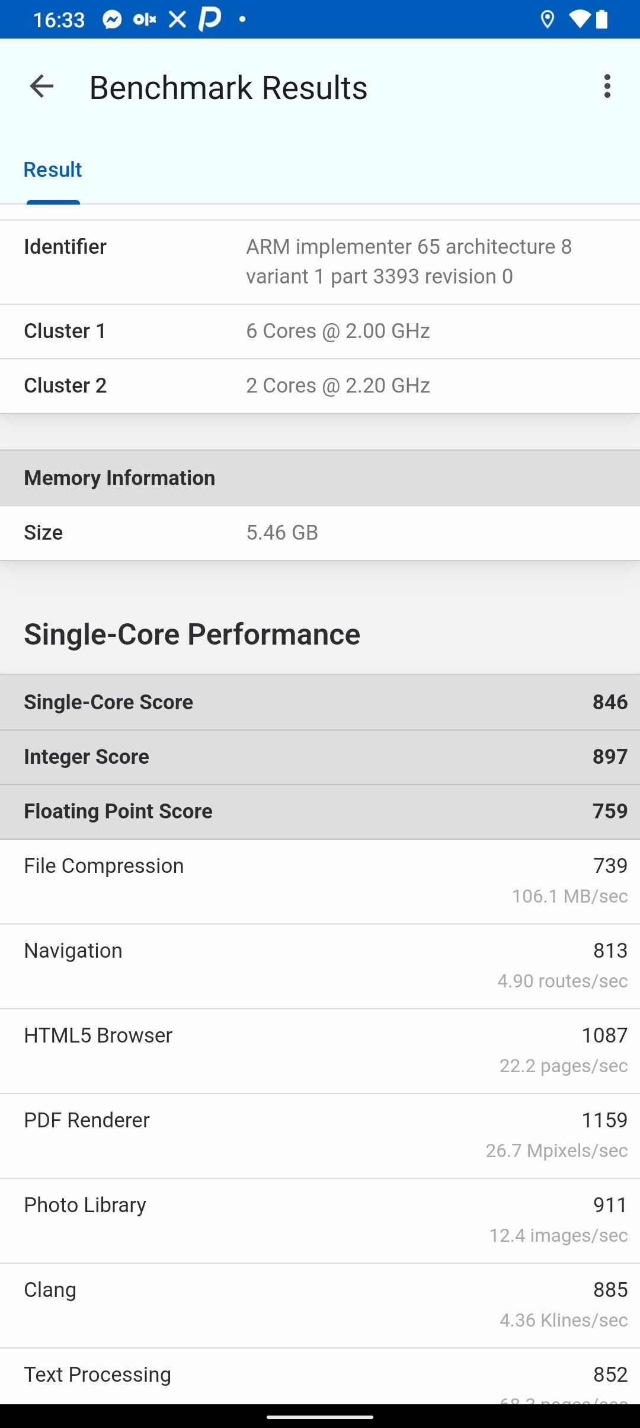Open the three-dot overflow menu

click(607, 87)
